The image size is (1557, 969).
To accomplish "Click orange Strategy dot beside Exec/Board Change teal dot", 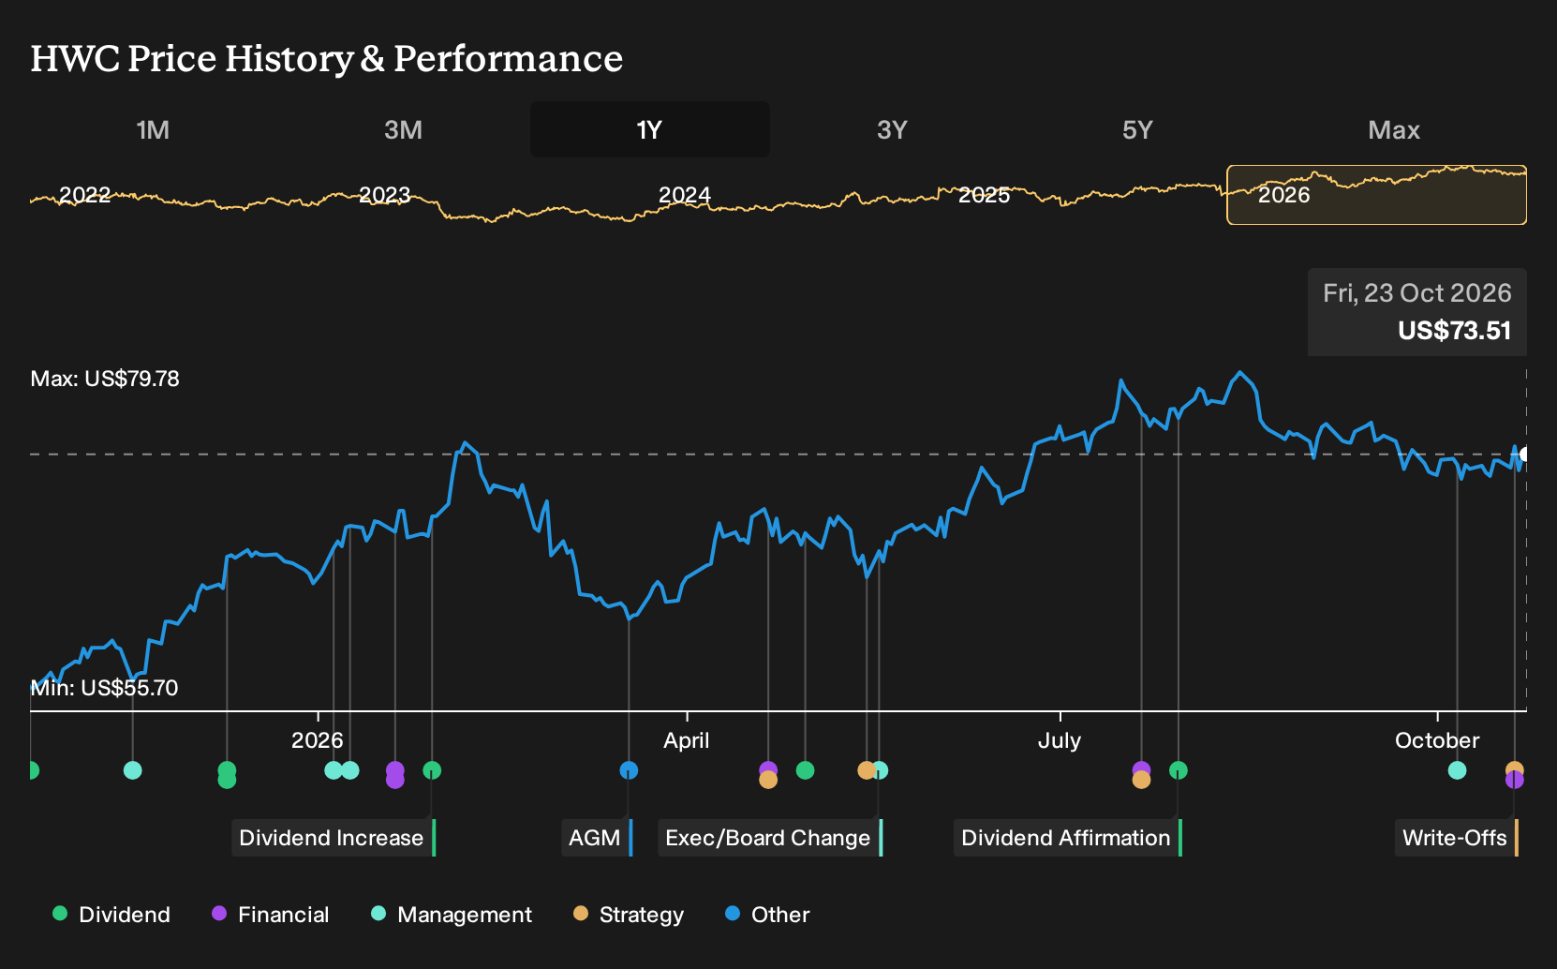I will coord(867,770).
